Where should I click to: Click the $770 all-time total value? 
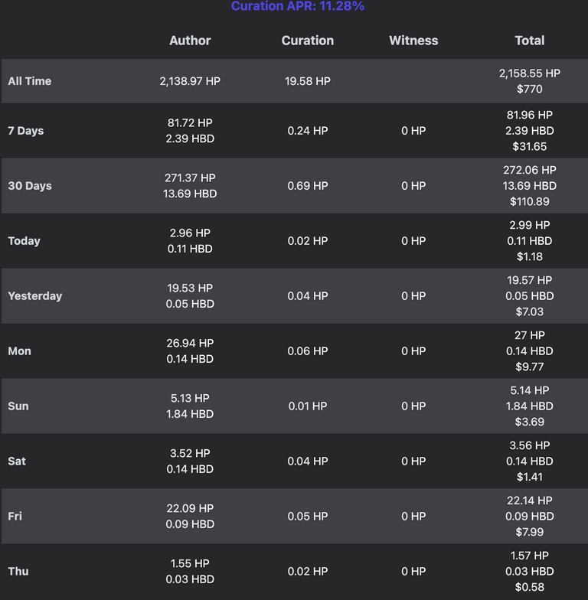[530, 89]
